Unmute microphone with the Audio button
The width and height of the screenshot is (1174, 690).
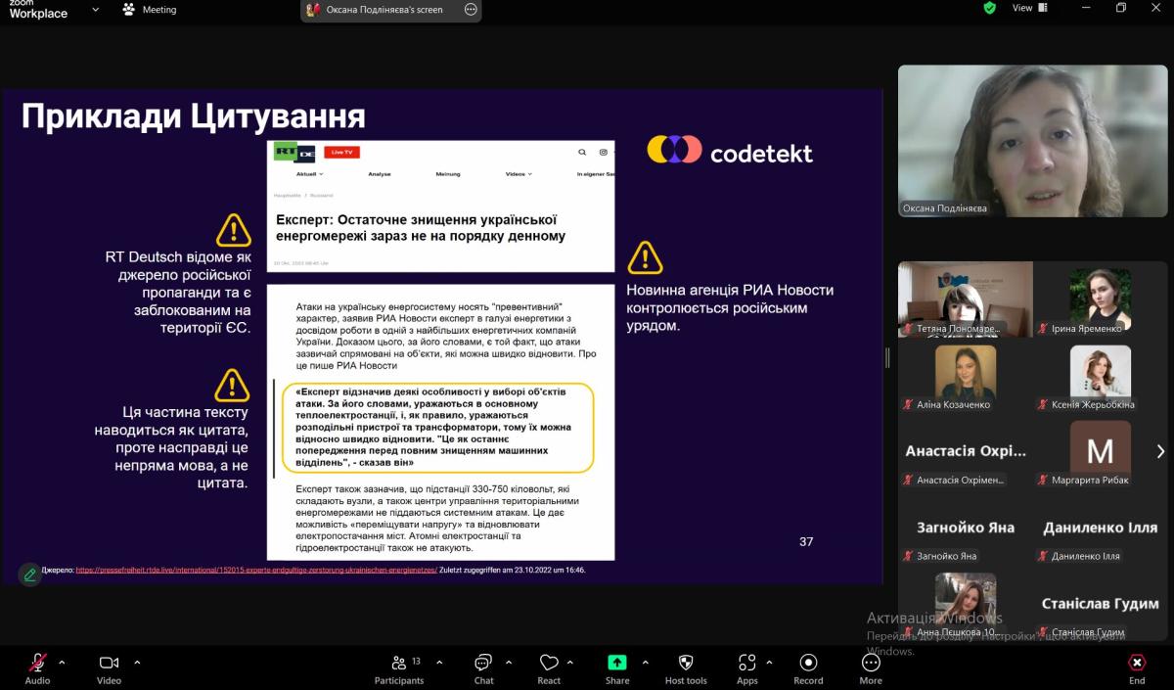pos(37,668)
